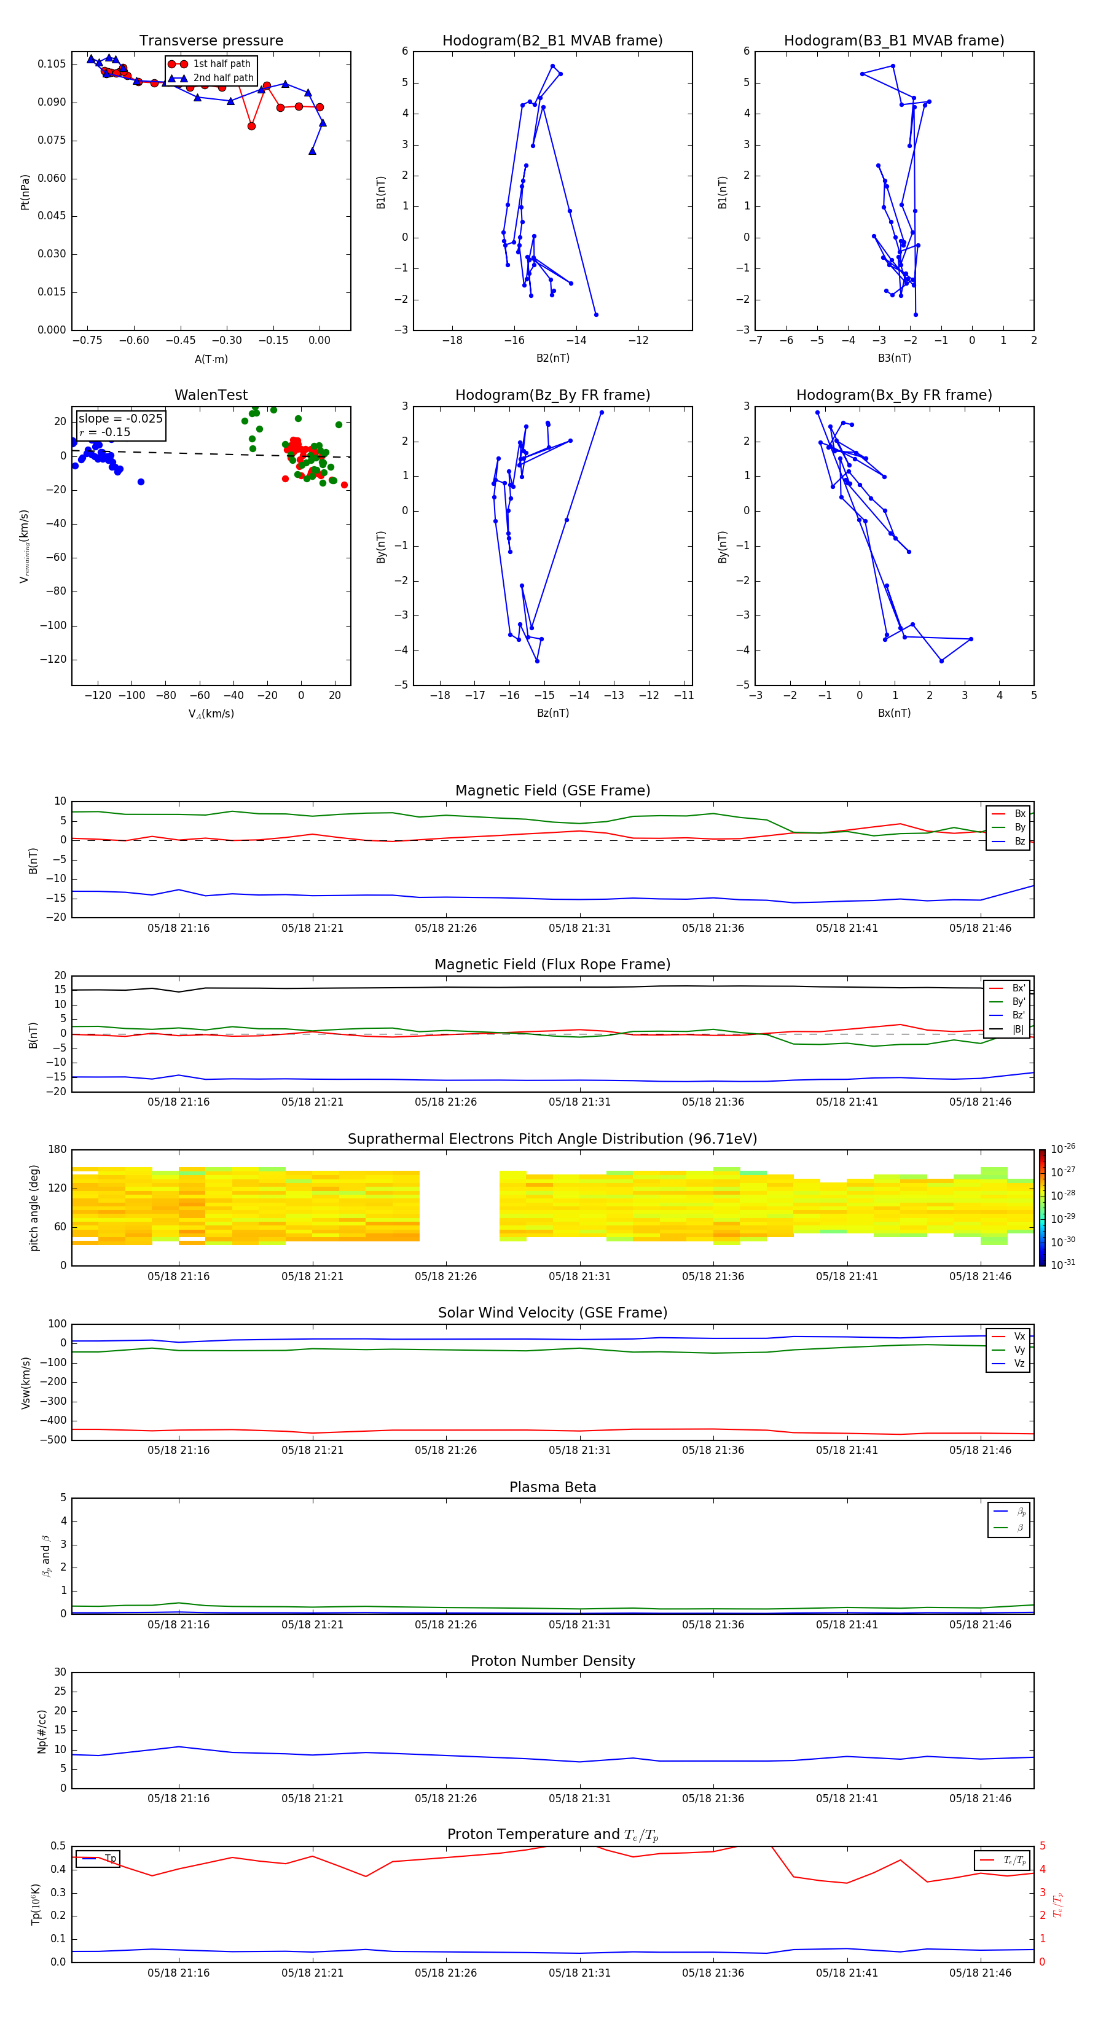Select the "1st half path" legend entry
Viewport: 1106px width, 2027px height.
pos(210,64)
